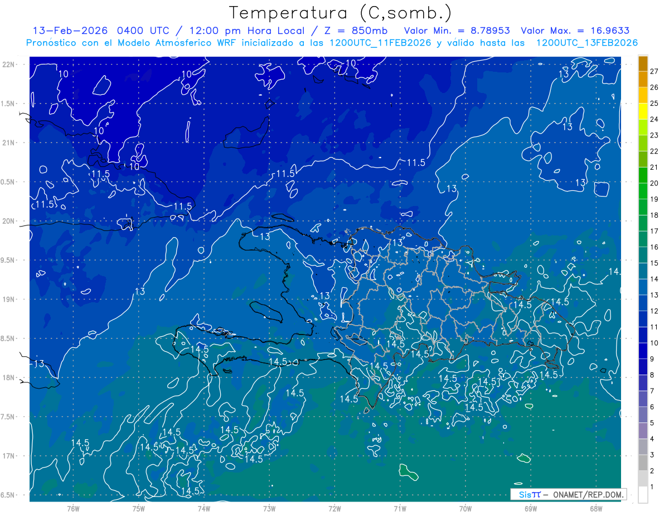
Task: Click the title "Temperatura (C,somb.)"
Action: pyautogui.click(x=341, y=13)
